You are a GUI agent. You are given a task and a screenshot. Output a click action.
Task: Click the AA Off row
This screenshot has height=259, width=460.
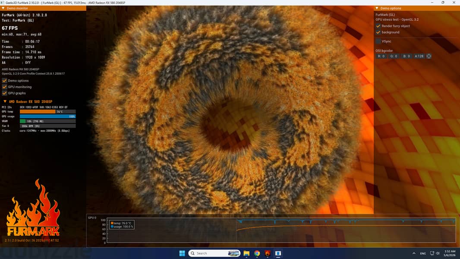click(16, 63)
